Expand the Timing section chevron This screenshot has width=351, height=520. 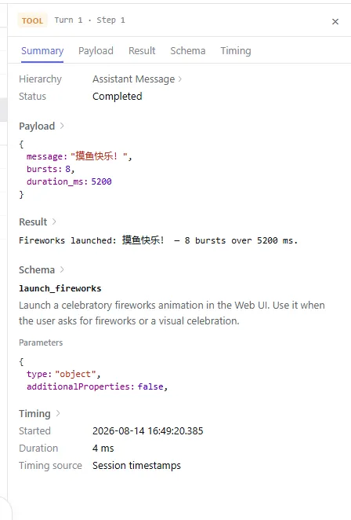[x=58, y=413]
